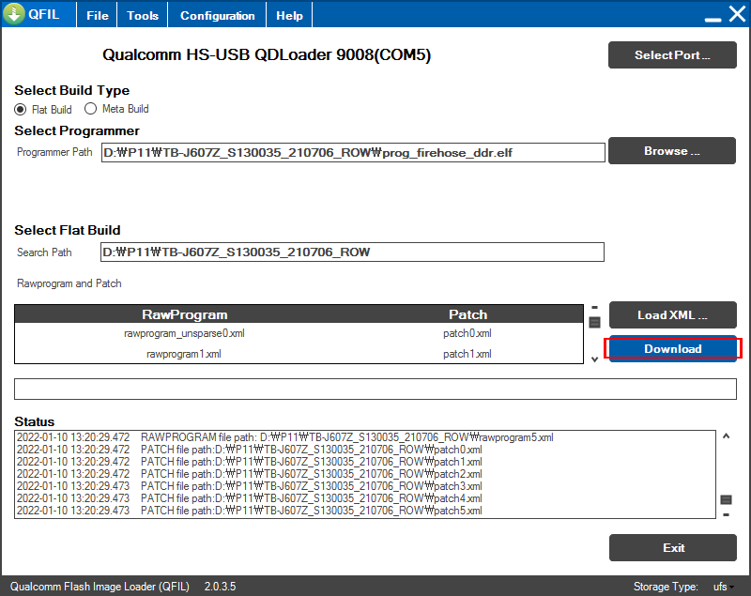Open the Help menu
The height and width of the screenshot is (596, 751).
pyautogui.click(x=289, y=15)
